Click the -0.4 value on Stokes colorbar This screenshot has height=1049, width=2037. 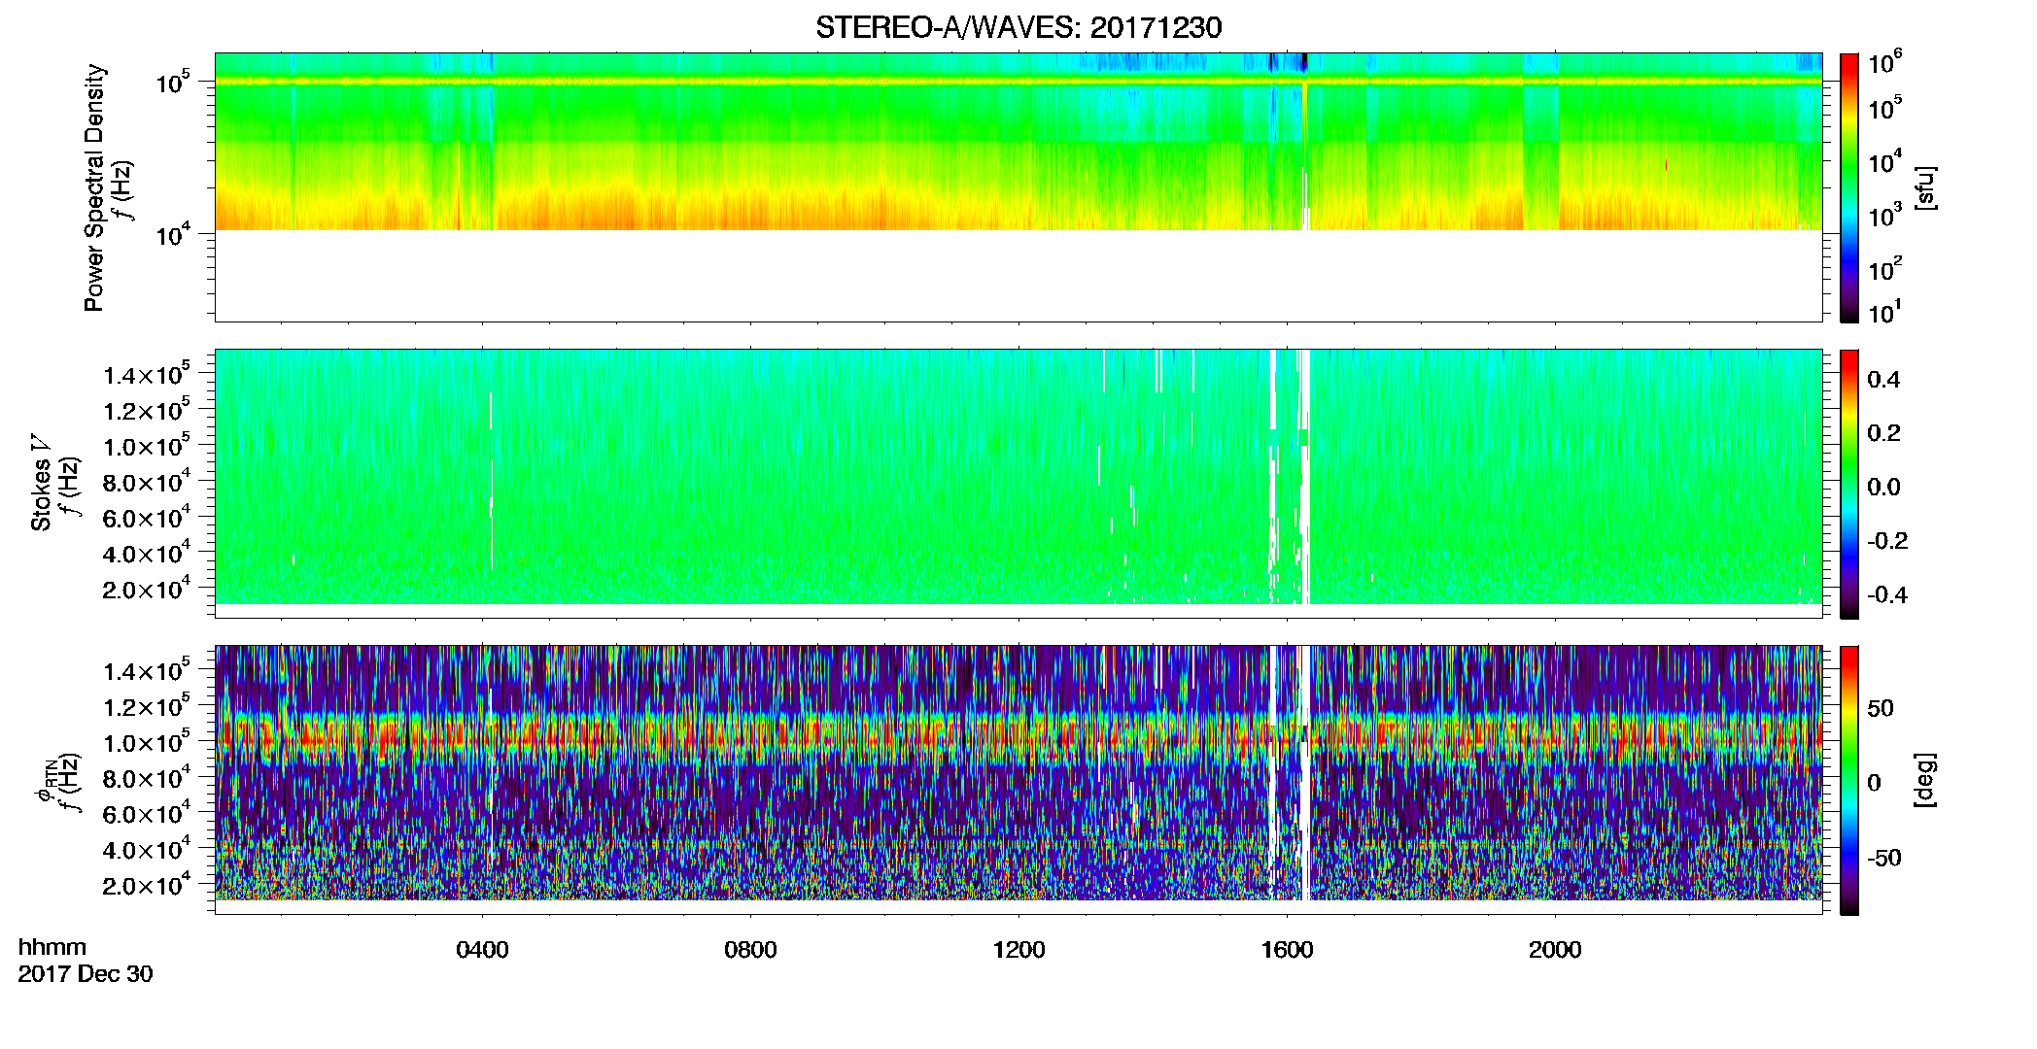1887,594
